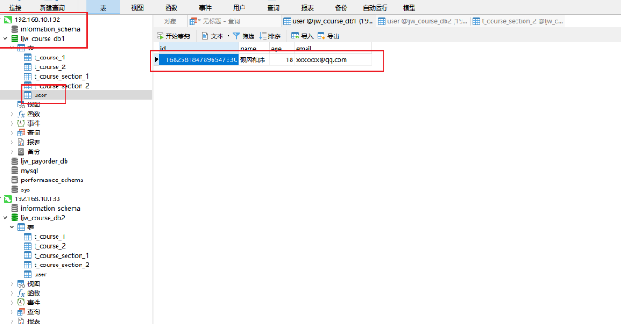The image size is (621, 324).
Task: Click the email column header
Action: point(333,49)
